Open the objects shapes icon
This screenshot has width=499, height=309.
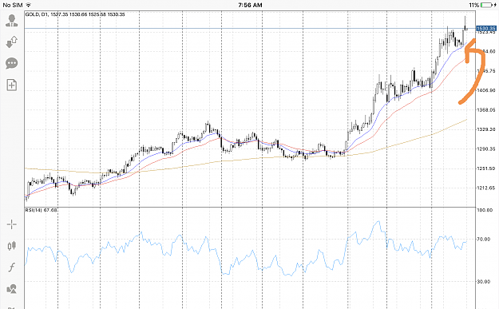[x=12, y=289]
